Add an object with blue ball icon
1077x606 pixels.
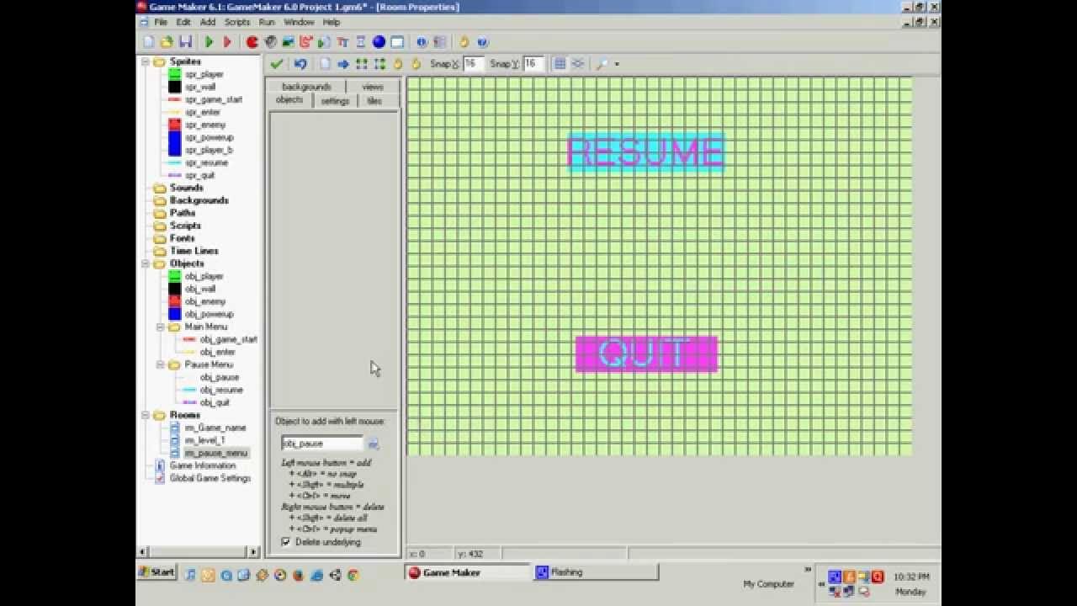(x=379, y=42)
